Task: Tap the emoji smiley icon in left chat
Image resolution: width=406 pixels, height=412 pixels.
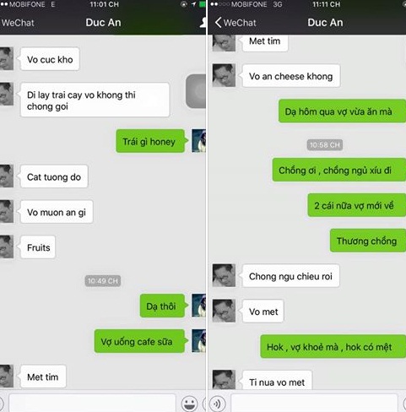Action: tap(189, 404)
